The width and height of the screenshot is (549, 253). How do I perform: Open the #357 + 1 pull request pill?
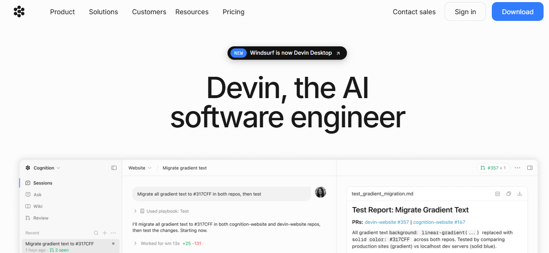click(x=493, y=168)
